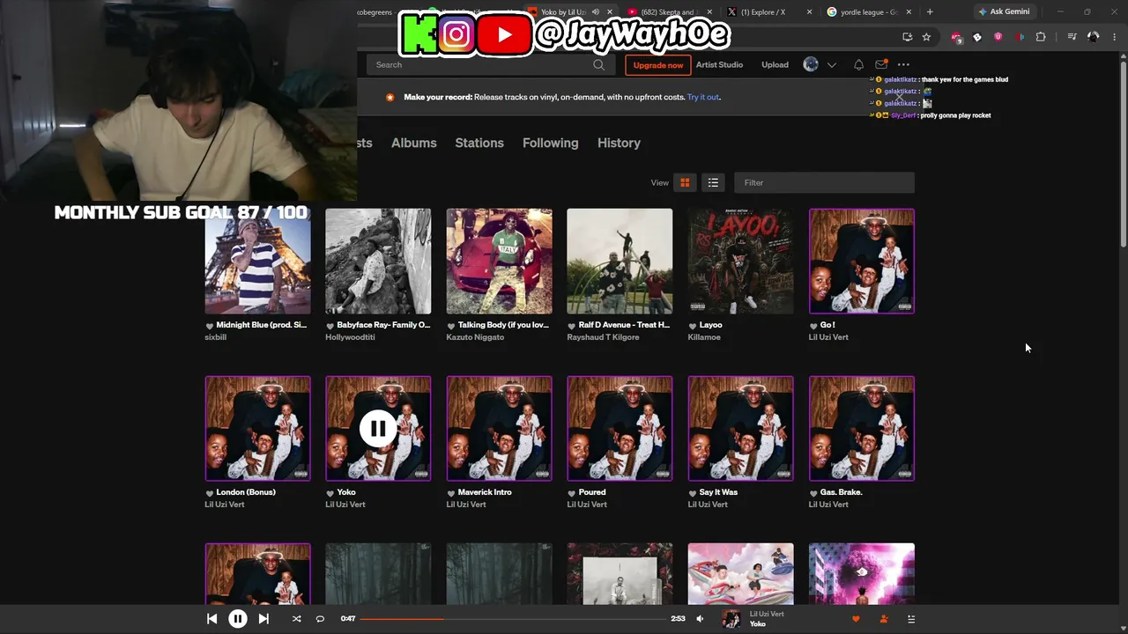Open the now-playing artwork thumbnail
Image resolution: width=1128 pixels, height=634 pixels.
click(731, 619)
